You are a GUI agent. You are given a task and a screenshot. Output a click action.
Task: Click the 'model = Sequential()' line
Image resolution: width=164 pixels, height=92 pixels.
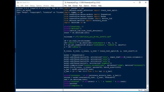[74, 55]
